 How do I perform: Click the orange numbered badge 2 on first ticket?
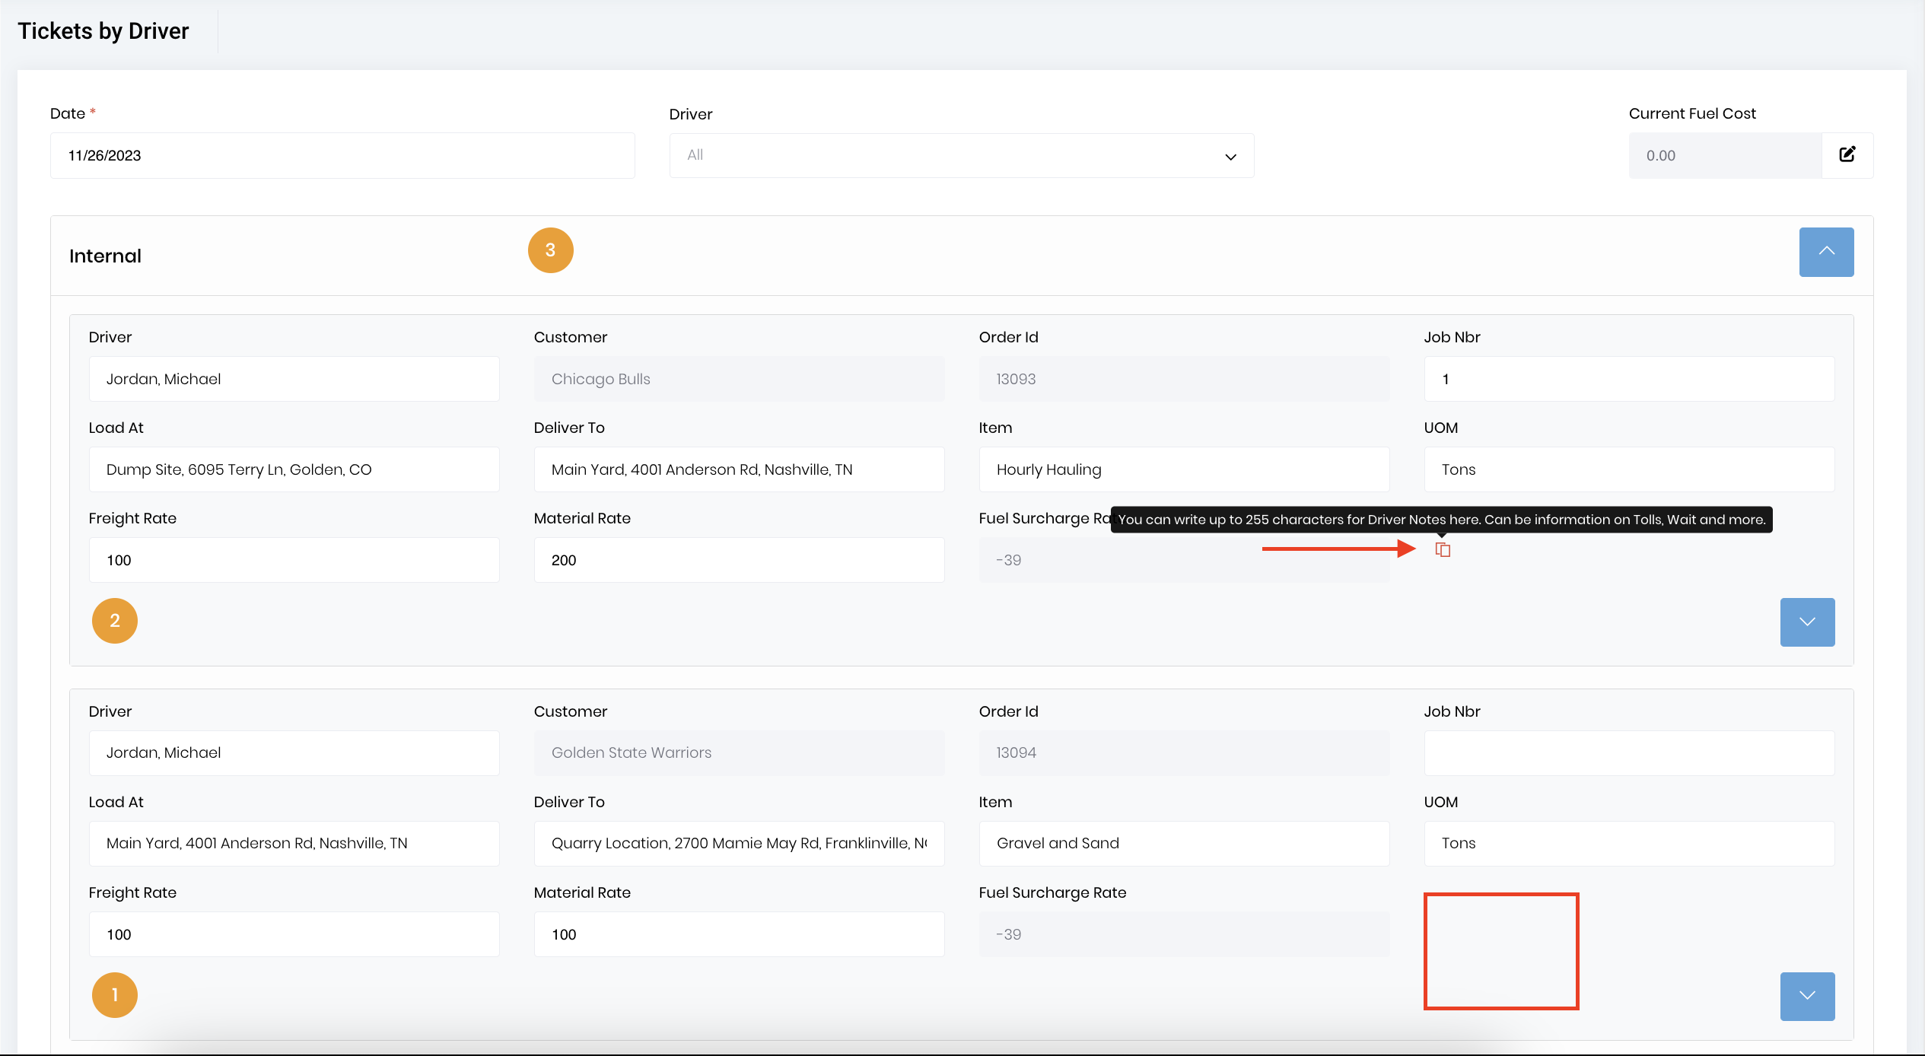pos(114,620)
